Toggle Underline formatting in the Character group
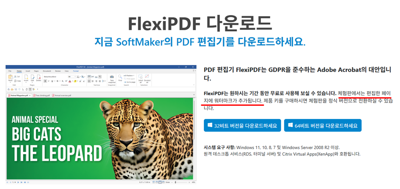 click(x=52, y=81)
